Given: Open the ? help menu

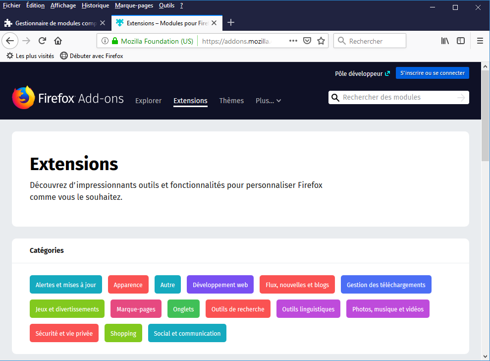Looking at the screenshot, I should click(x=181, y=5).
